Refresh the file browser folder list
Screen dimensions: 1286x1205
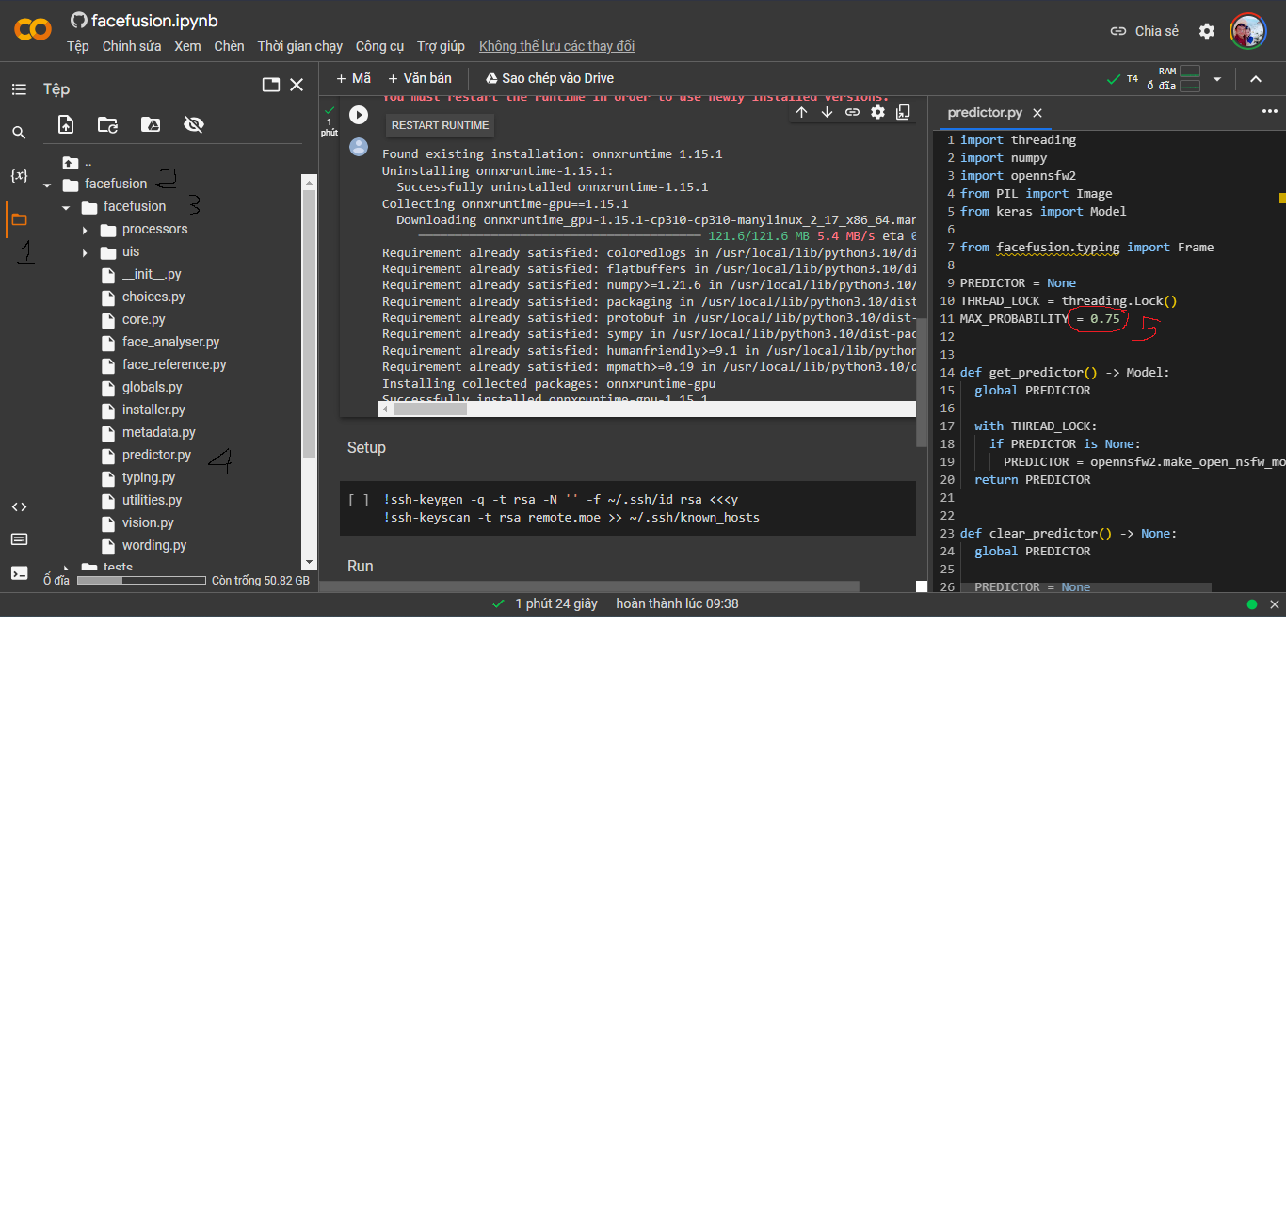coord(108,124)
